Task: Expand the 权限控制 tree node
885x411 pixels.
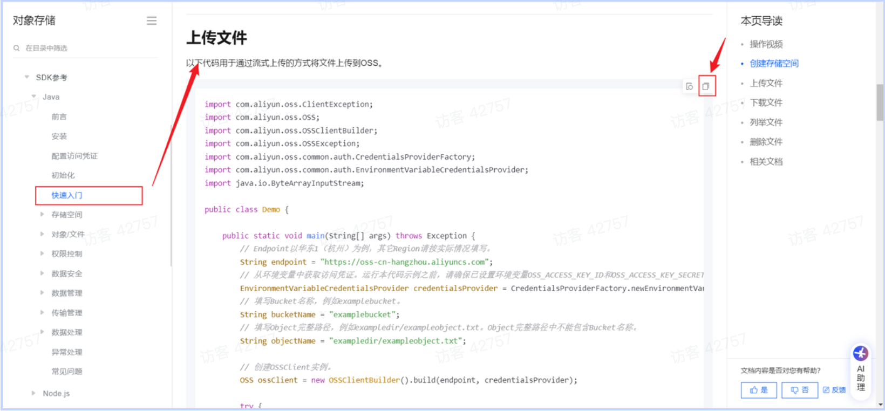Action: 42,254
